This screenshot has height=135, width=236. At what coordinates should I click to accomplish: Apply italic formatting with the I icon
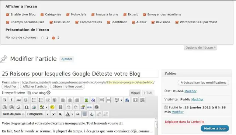(x=11, y=100)
